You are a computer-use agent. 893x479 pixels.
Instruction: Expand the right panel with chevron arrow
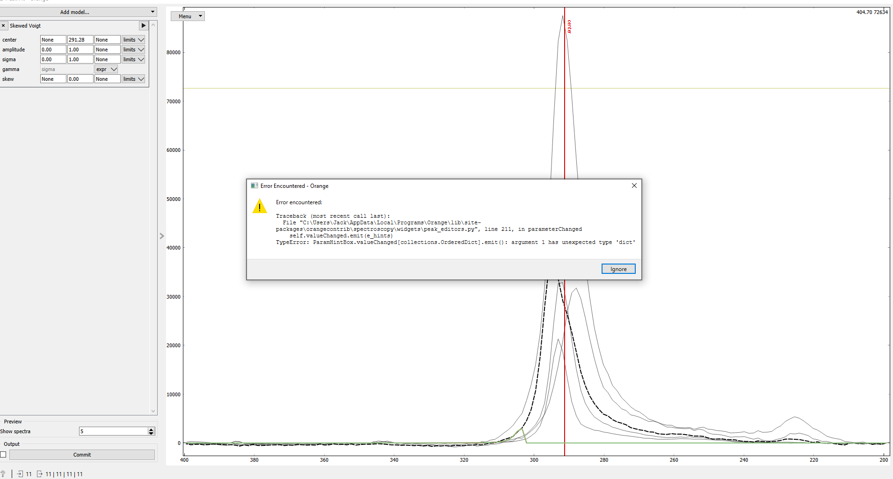coord(161,236)
